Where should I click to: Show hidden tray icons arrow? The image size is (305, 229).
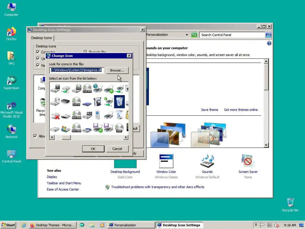256,225
